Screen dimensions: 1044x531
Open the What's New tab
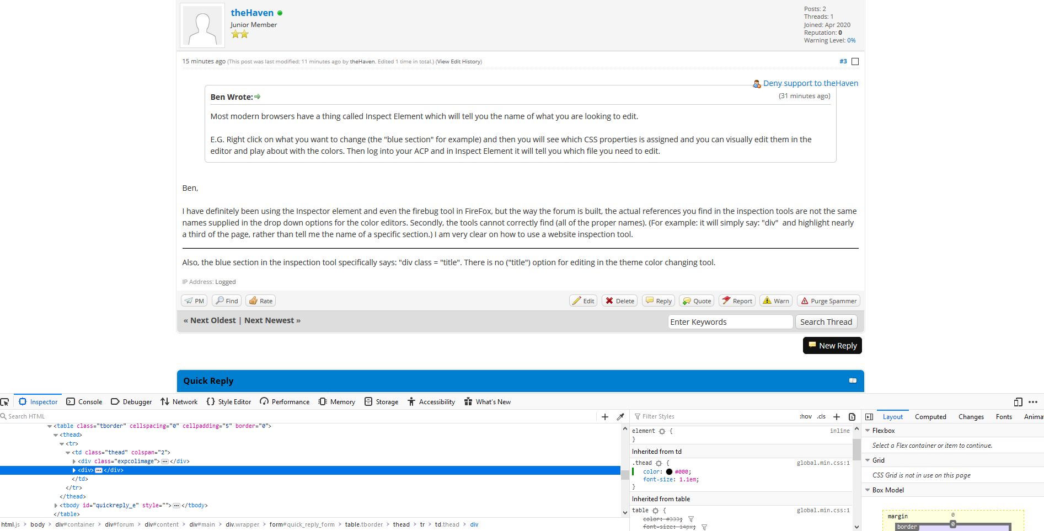pyautogui.click(x=488, y=402)
